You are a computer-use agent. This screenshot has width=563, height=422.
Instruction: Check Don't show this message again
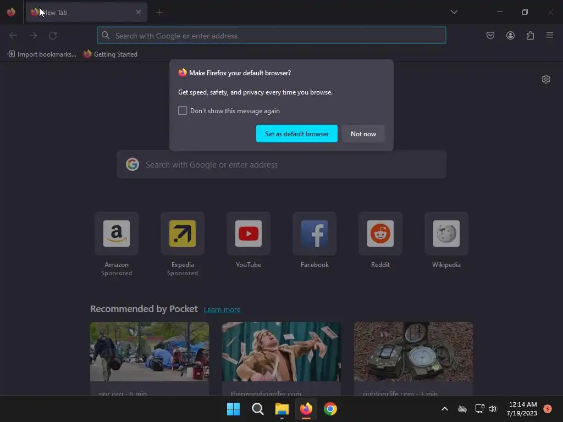tap(183, 110)
